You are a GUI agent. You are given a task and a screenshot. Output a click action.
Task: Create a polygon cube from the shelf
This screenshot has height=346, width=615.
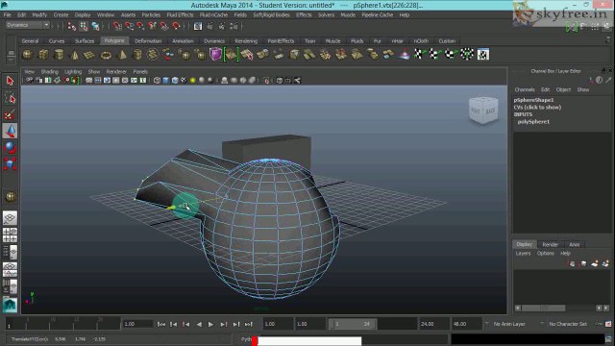coord(43,55)
